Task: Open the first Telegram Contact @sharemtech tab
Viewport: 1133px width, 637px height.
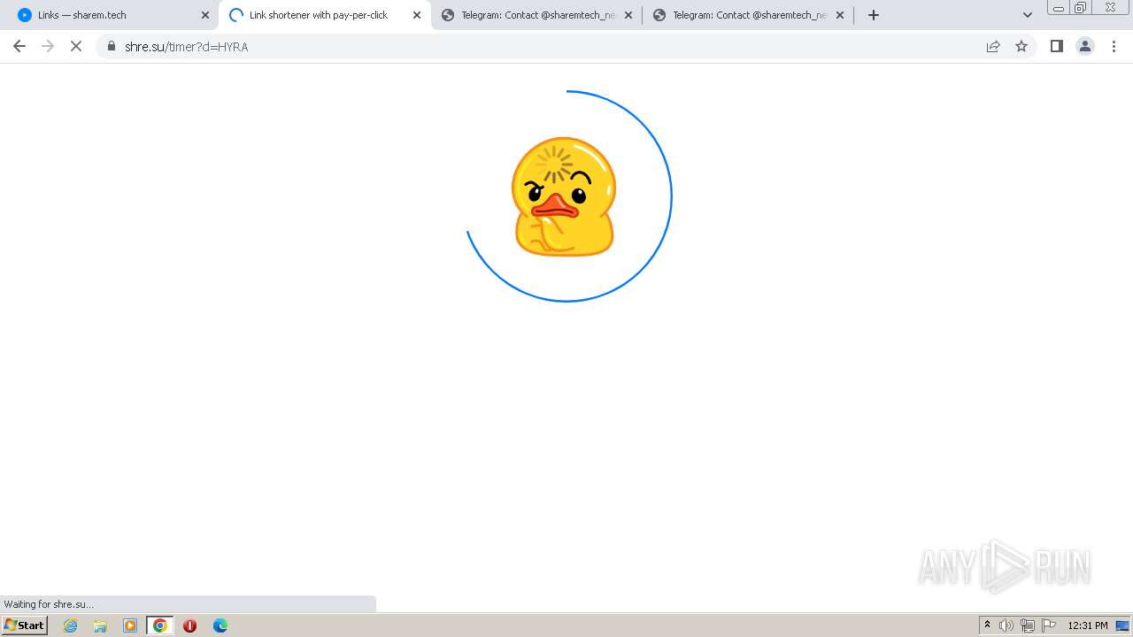Action: [x=537, y=15]
